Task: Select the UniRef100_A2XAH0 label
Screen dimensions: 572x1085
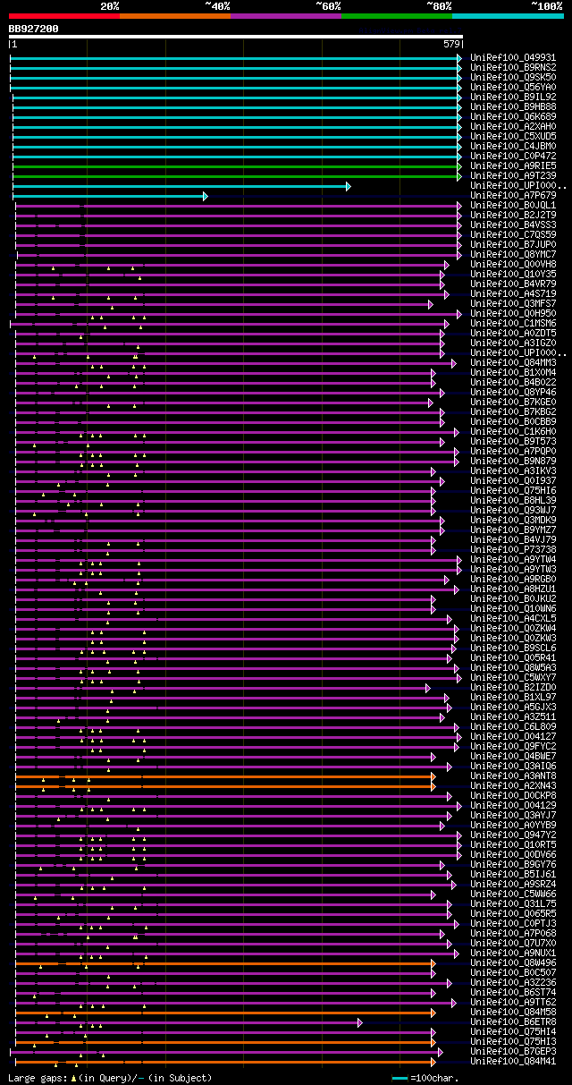Action: (x=513, y=126)
